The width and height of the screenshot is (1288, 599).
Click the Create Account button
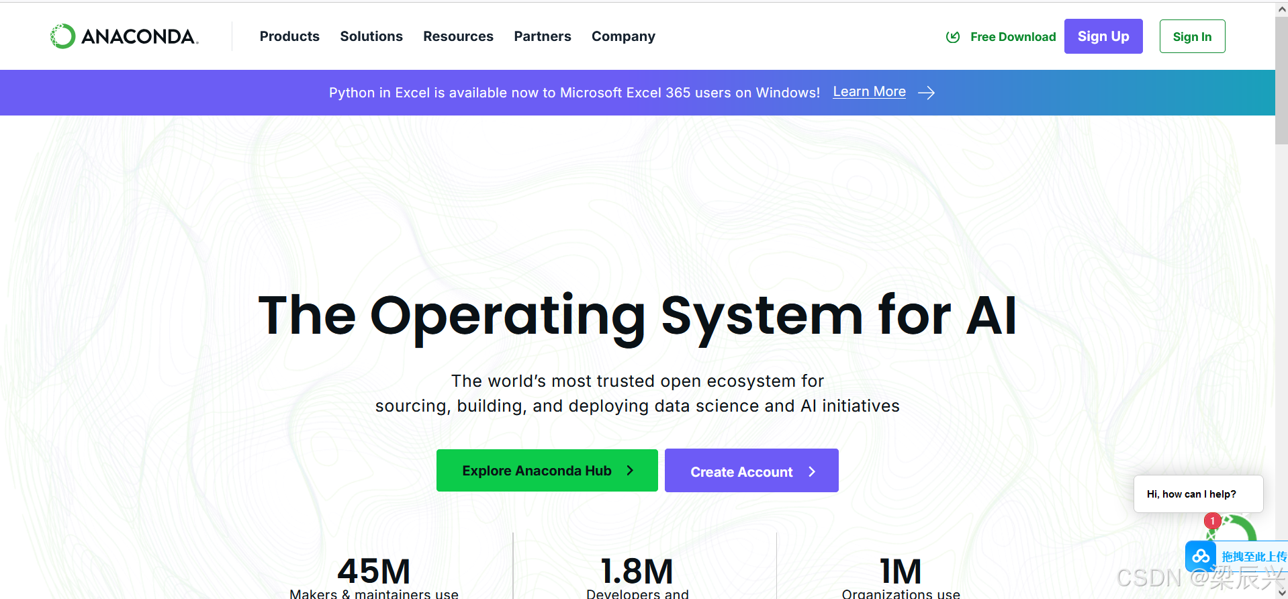[751, 471]
